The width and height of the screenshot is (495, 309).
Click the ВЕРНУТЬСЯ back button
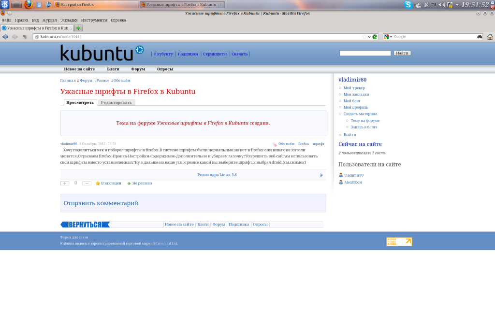click(85, 225)
